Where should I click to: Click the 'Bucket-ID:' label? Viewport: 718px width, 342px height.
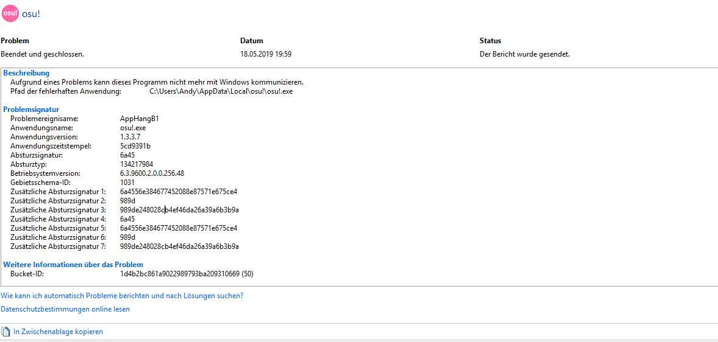(27, 274)
